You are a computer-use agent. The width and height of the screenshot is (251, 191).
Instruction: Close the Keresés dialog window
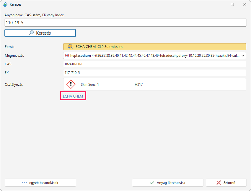tap(245, 4)
